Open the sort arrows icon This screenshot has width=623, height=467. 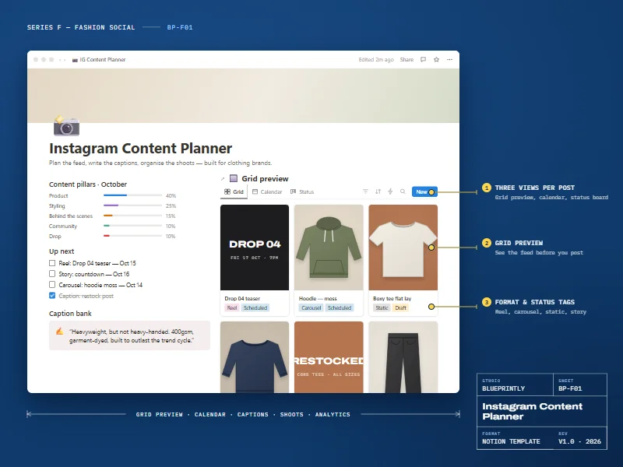(x=378, y=191)
